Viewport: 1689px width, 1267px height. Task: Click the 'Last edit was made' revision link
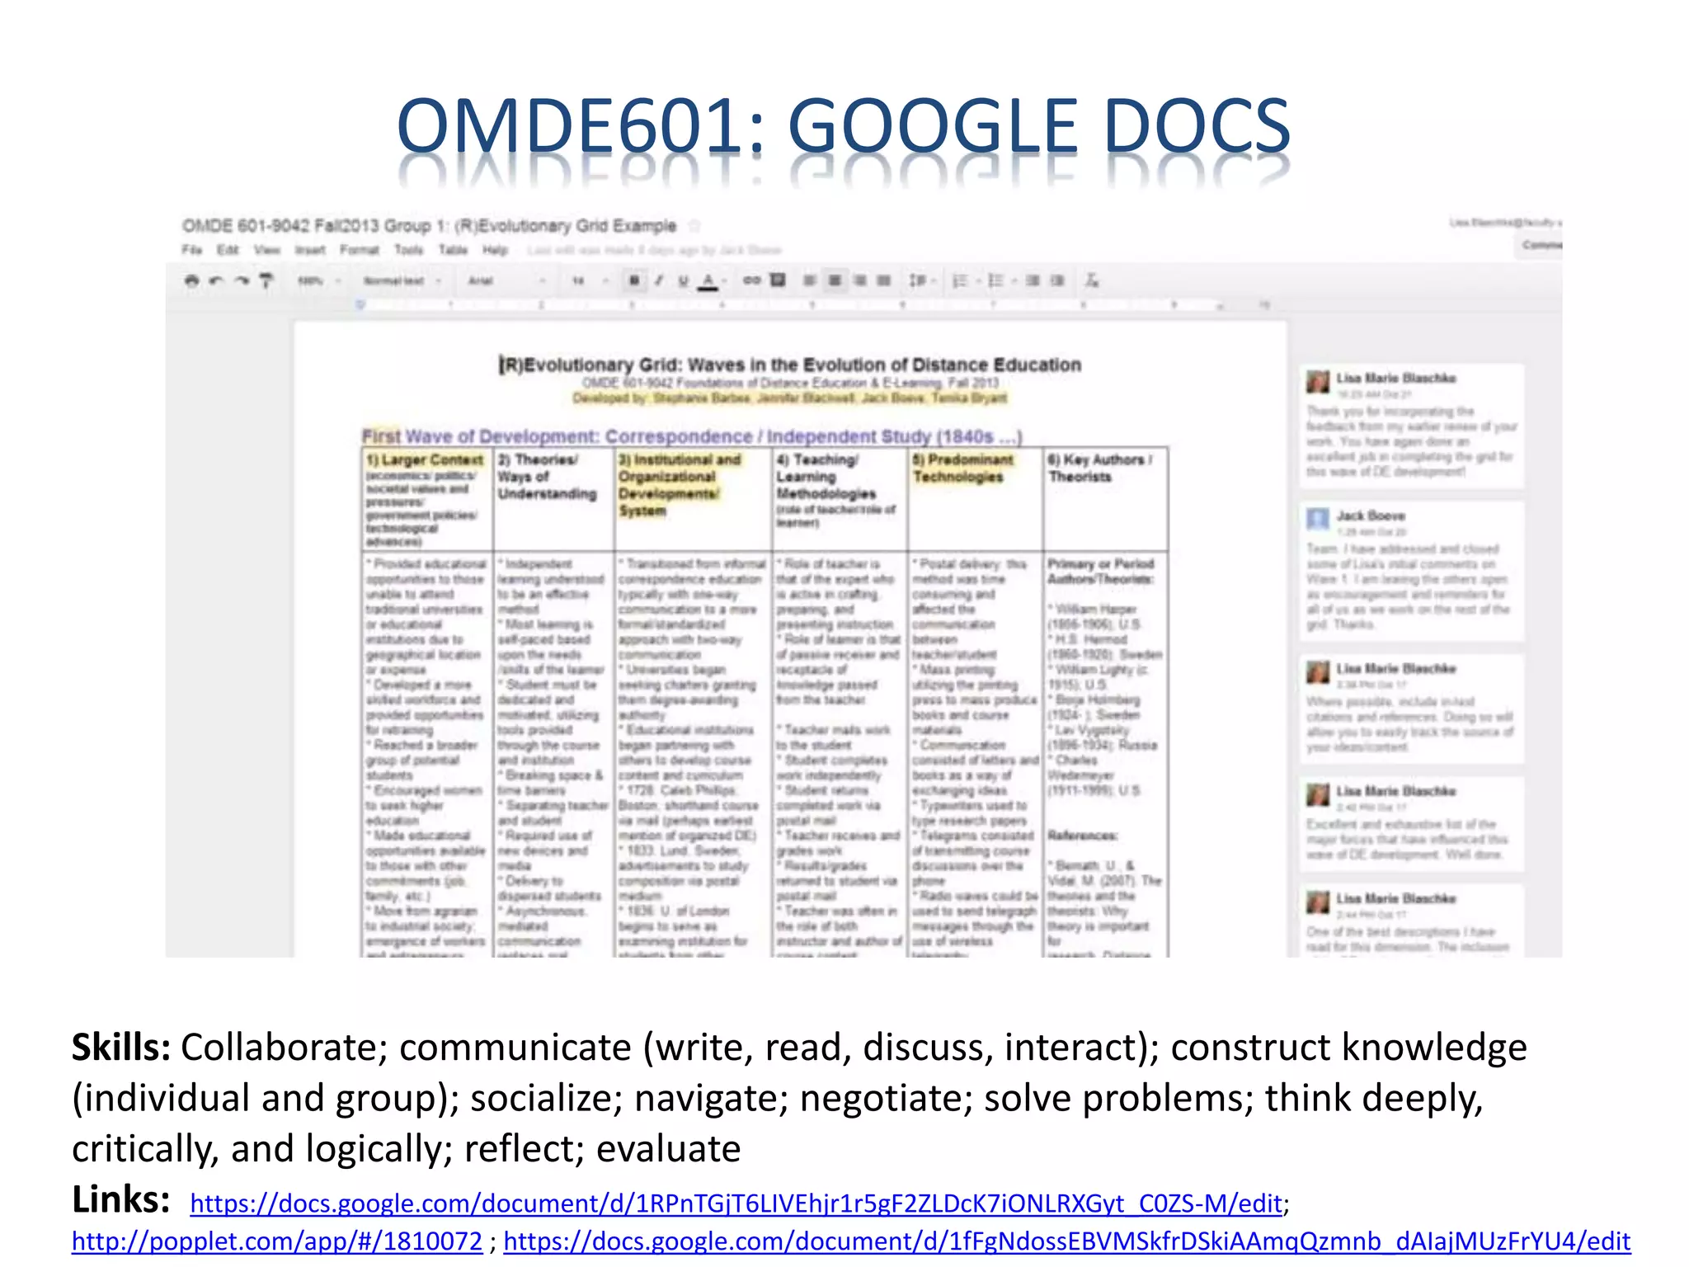654,250
